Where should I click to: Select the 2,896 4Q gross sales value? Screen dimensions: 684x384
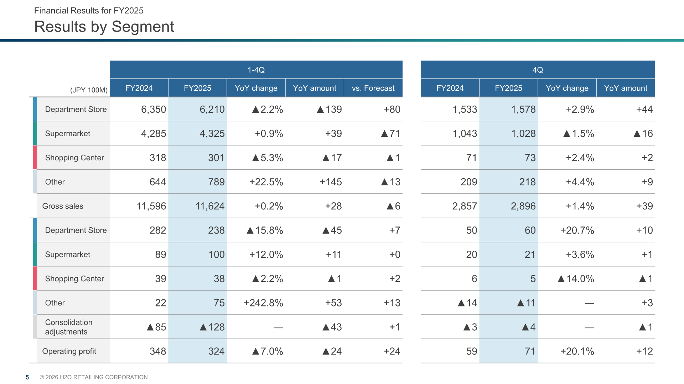pyautogui.click(x=523, y=206)
